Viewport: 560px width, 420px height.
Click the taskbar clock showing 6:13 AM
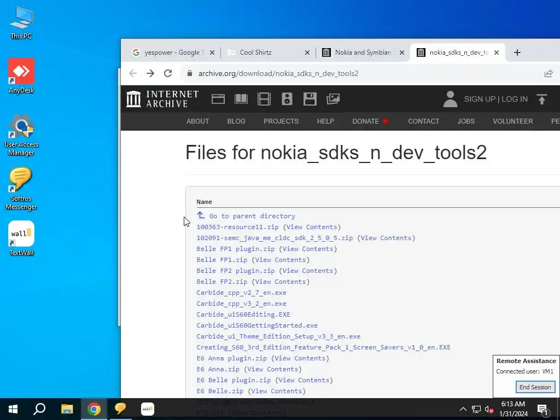(513, 409)
